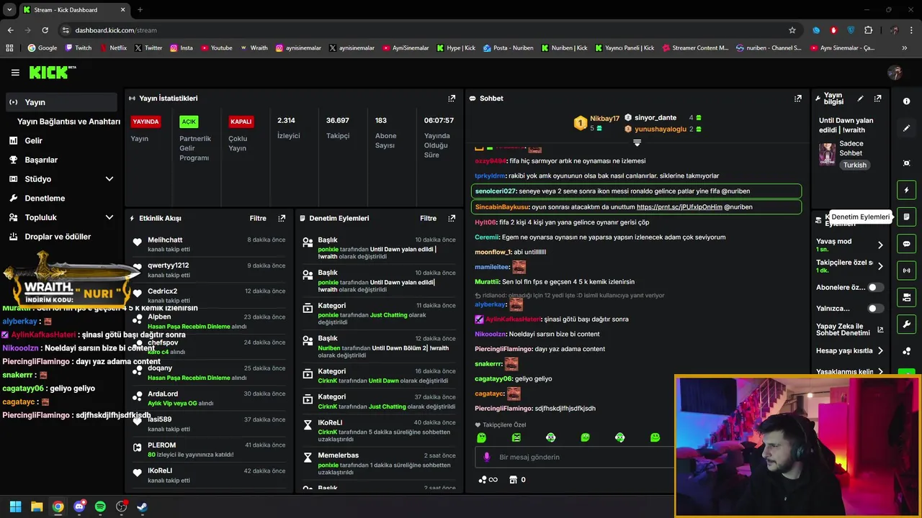922x518 pixels.
Task: Open Spotify from the taskbar
Action: 100,506
